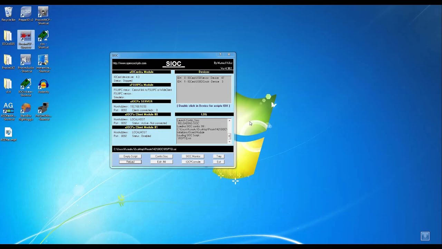442x249 pixels.
Task: Click the Exit button in SIOC
Action: coord(219,162)
